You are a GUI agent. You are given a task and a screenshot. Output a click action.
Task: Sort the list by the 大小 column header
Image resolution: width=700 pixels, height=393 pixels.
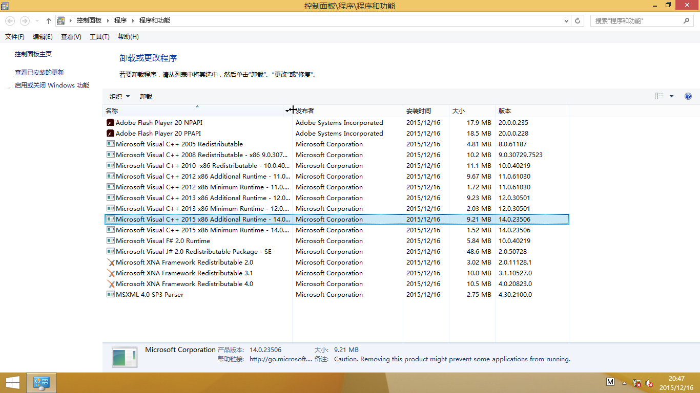pyautogui.click(x=458, y=111)
